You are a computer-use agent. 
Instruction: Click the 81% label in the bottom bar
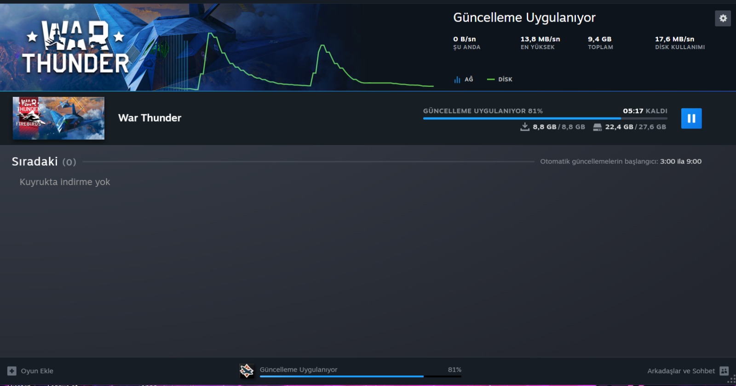[454, 369]
